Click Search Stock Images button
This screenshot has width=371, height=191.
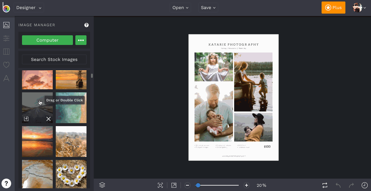point(54,59)
